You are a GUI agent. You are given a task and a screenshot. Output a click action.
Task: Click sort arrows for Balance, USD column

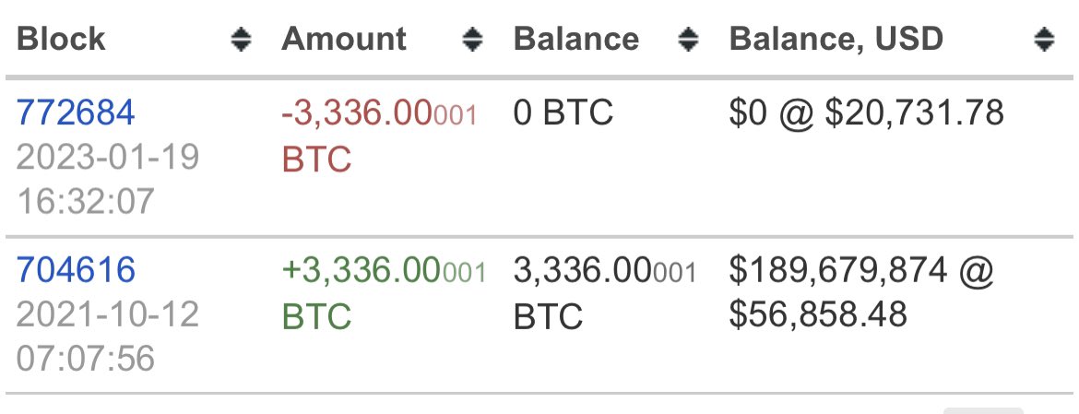1044,39
